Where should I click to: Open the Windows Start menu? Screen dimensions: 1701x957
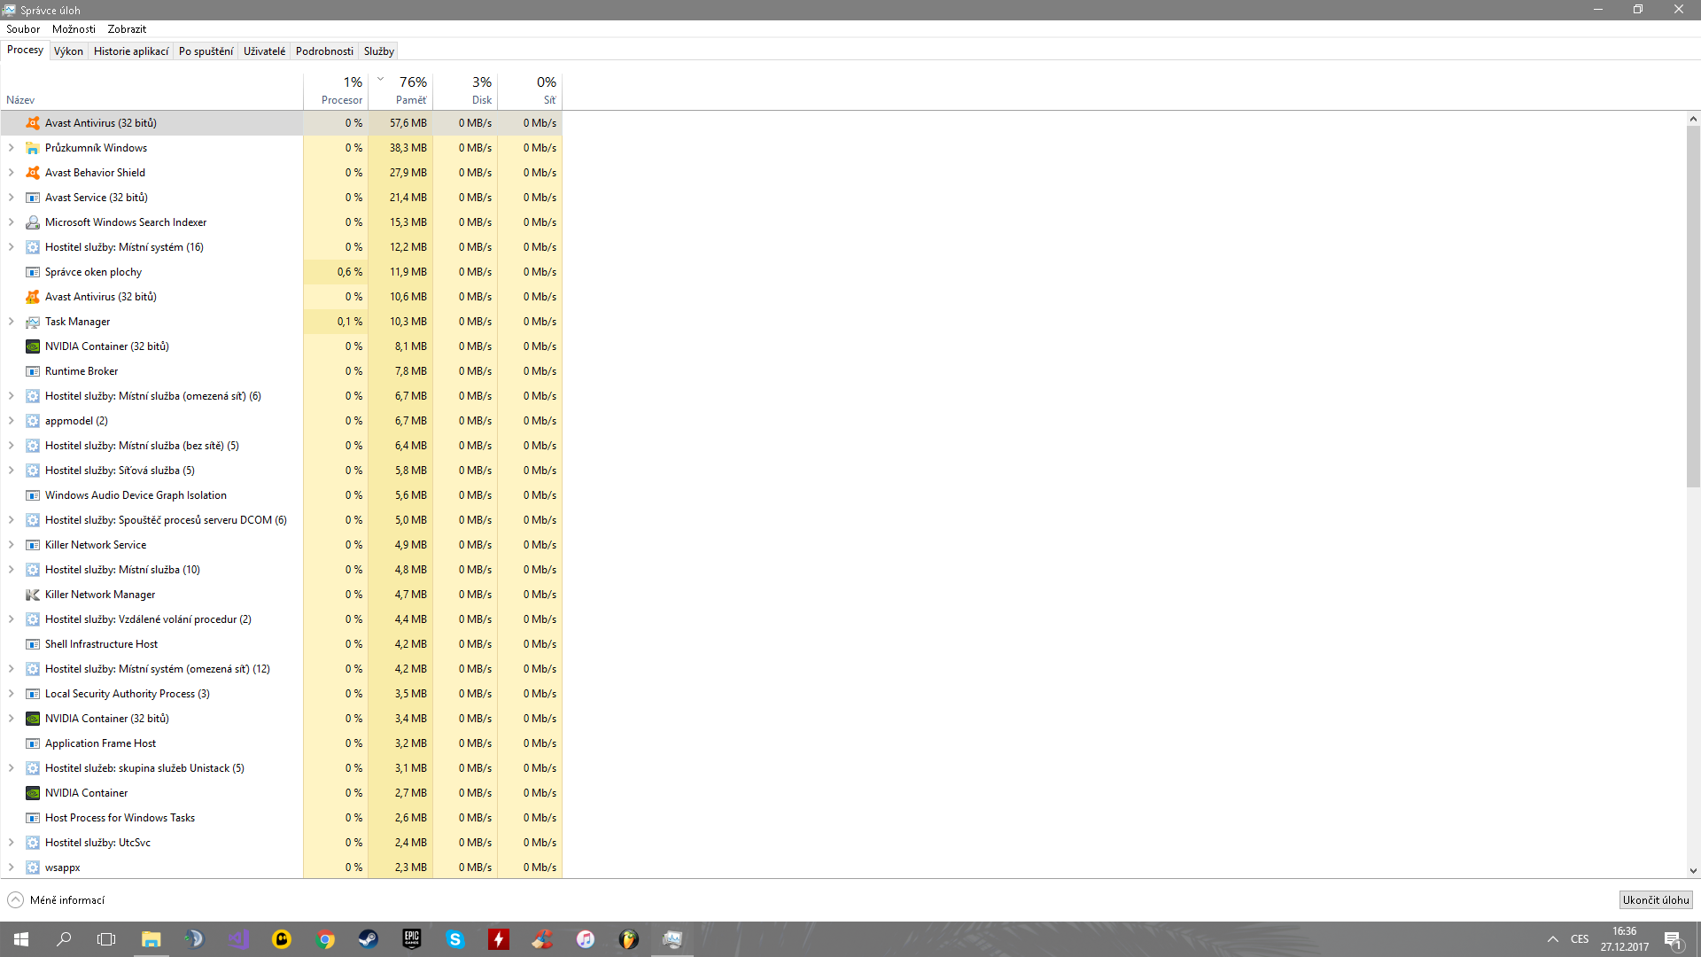click(x=21, y=939)
